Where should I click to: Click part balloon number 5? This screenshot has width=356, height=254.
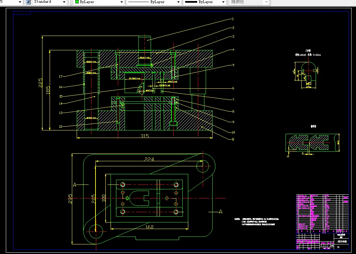(233, 65)
